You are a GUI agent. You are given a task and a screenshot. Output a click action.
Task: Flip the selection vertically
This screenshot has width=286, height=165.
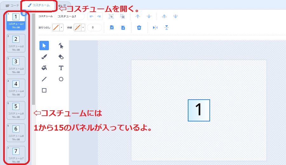(167, 27)
